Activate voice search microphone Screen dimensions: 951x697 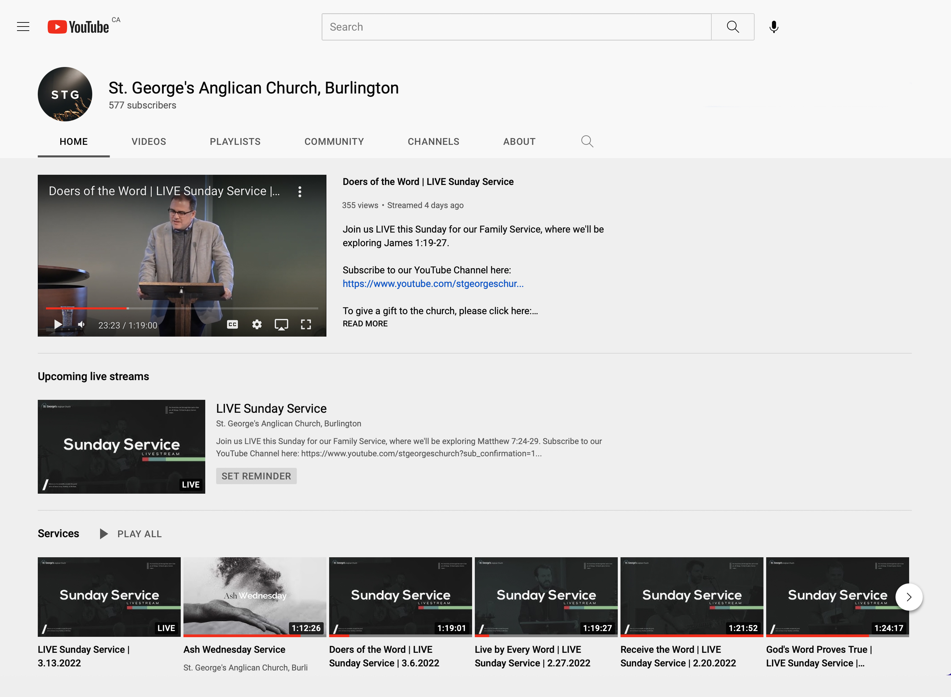[x=774, y=27]
